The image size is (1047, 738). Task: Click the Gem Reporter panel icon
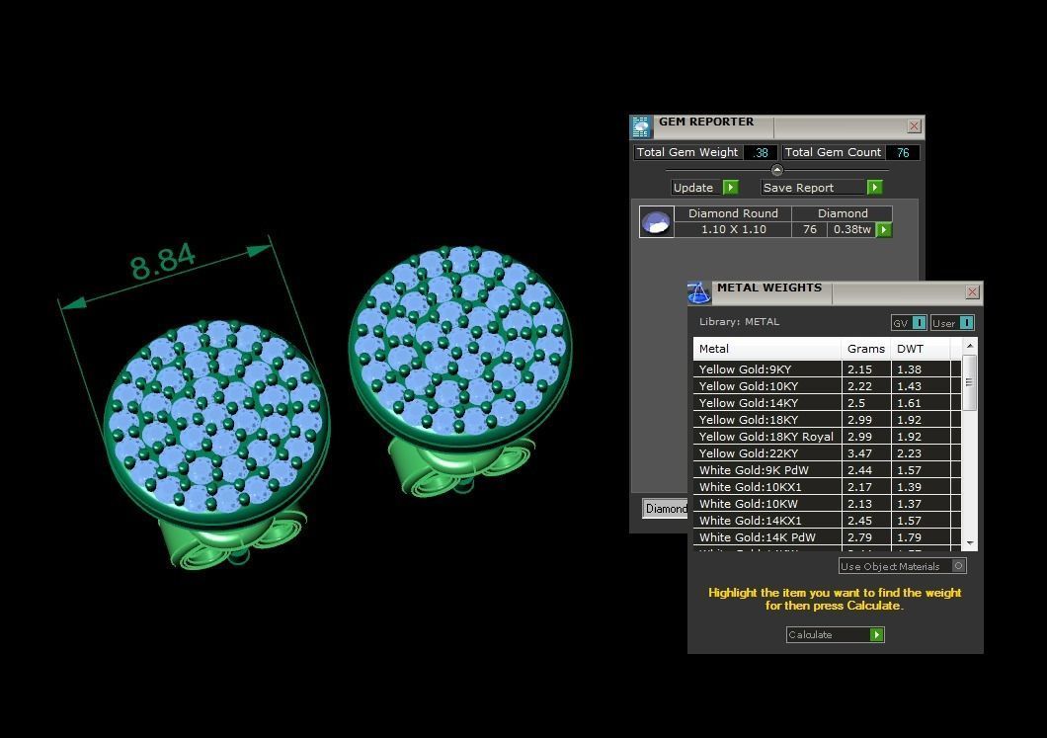click(641, 126)
